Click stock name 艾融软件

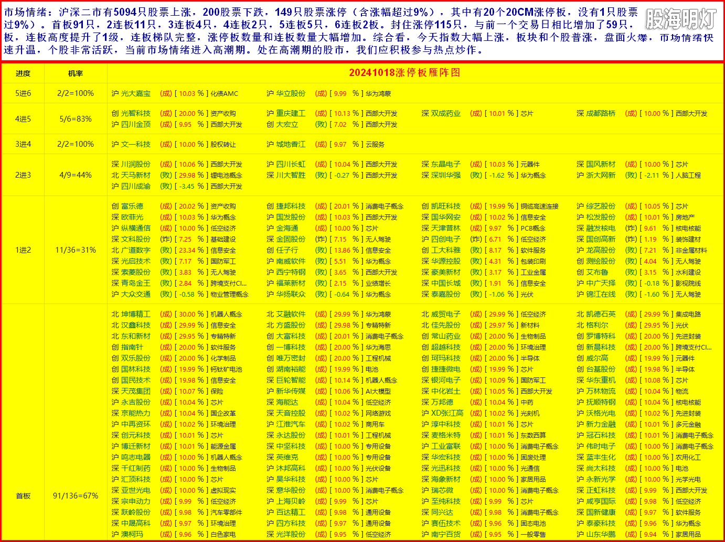coord(291,314)
